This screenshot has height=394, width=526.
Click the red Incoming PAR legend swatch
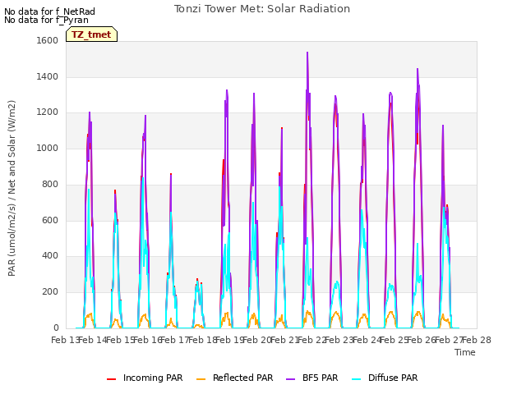(x=112, y=379)
